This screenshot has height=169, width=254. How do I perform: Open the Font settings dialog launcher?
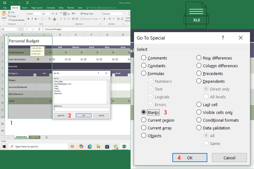click(x=57, y=24)
